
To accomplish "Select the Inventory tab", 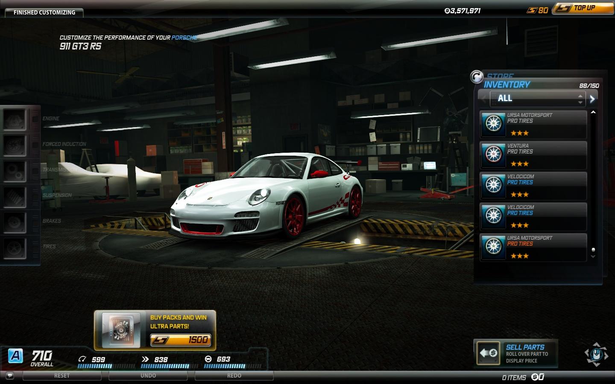I will pyautogui.click(x=507, y=84).
